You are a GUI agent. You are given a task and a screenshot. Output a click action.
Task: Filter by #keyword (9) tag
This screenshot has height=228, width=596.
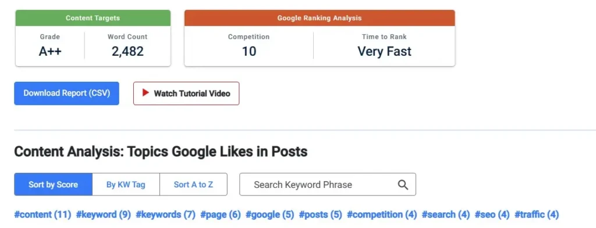point(104,215)
